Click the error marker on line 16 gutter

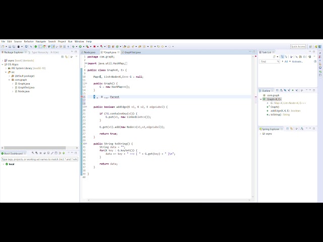[x=82, y=97]
